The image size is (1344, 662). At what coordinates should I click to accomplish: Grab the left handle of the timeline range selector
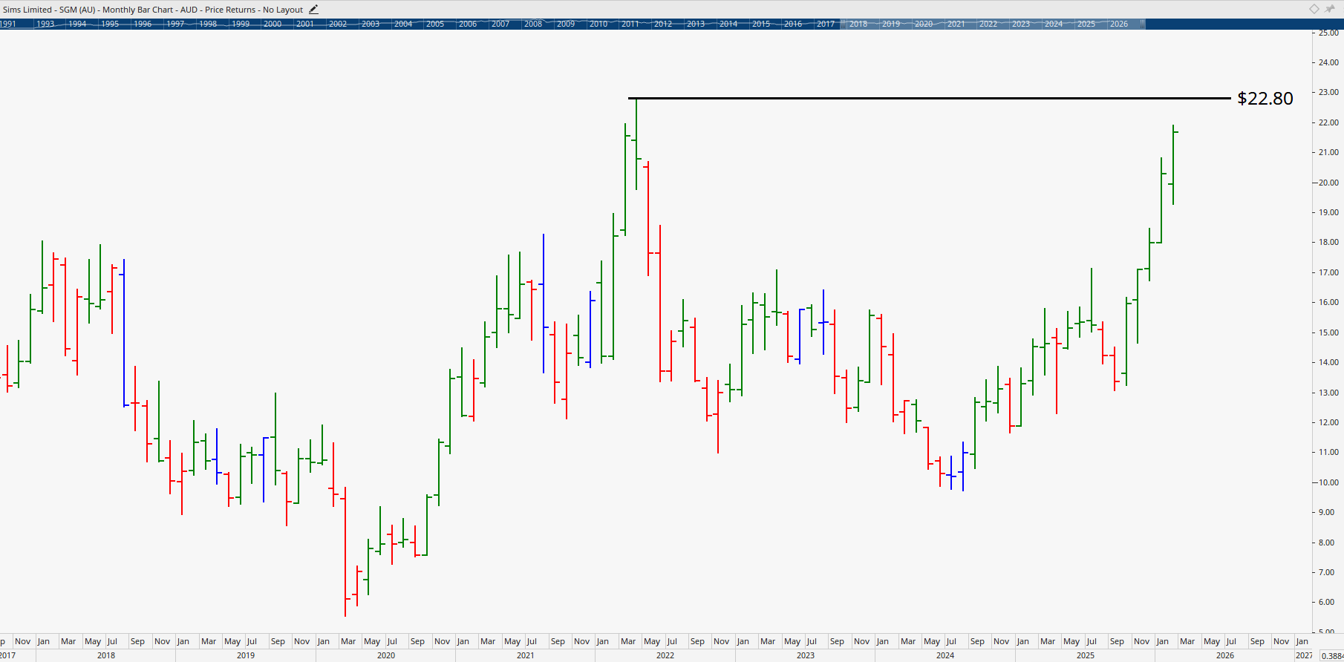[842, 24]
